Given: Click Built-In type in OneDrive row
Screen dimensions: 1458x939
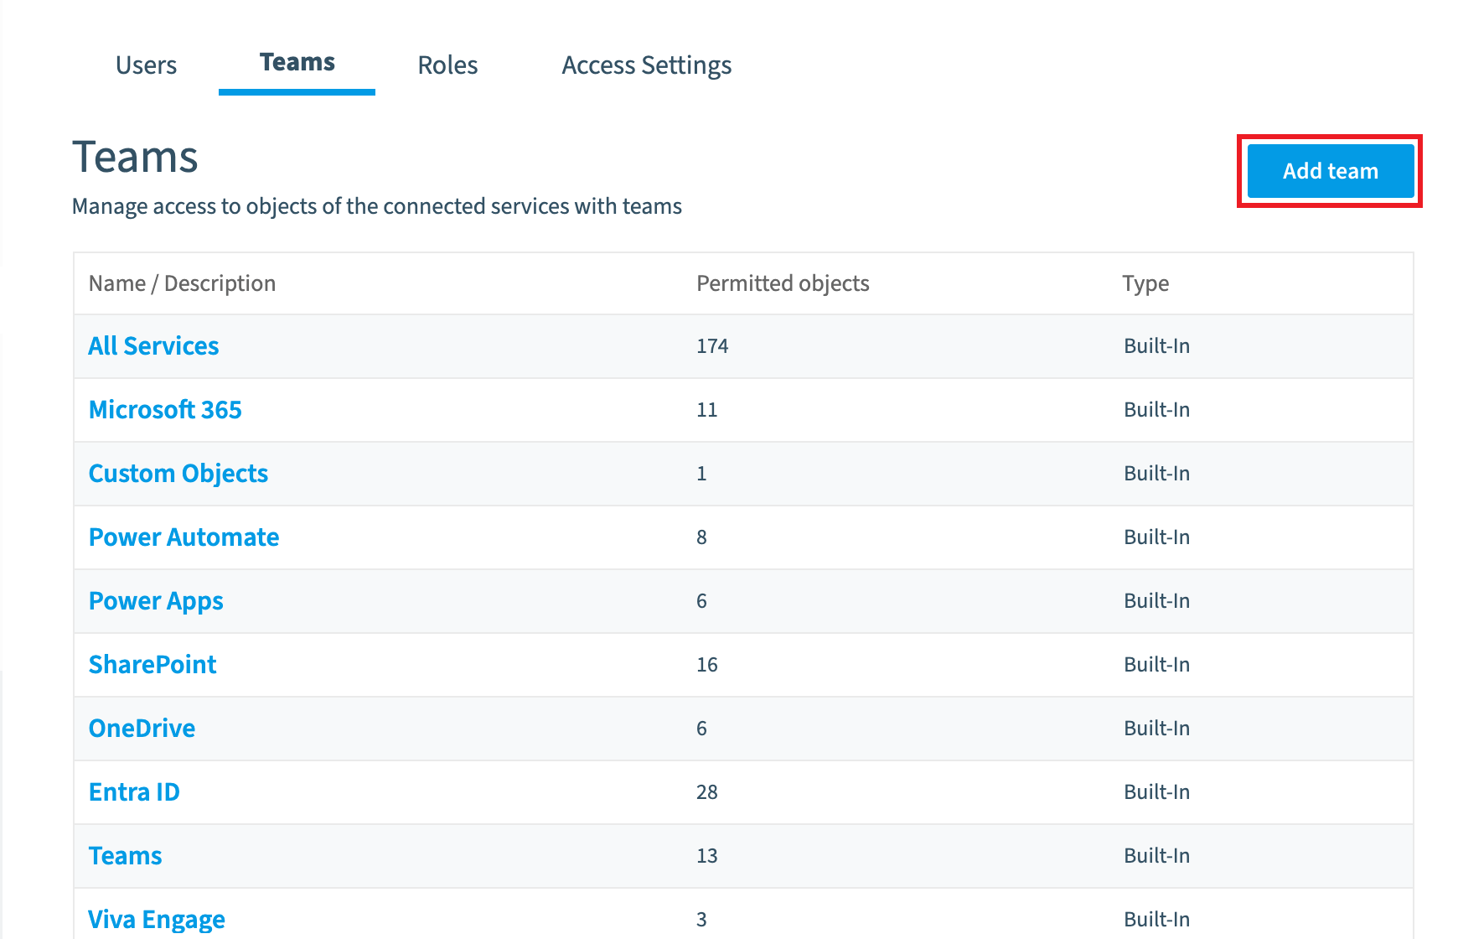Looking at the screenshot, I should [x=1156, y=729].
